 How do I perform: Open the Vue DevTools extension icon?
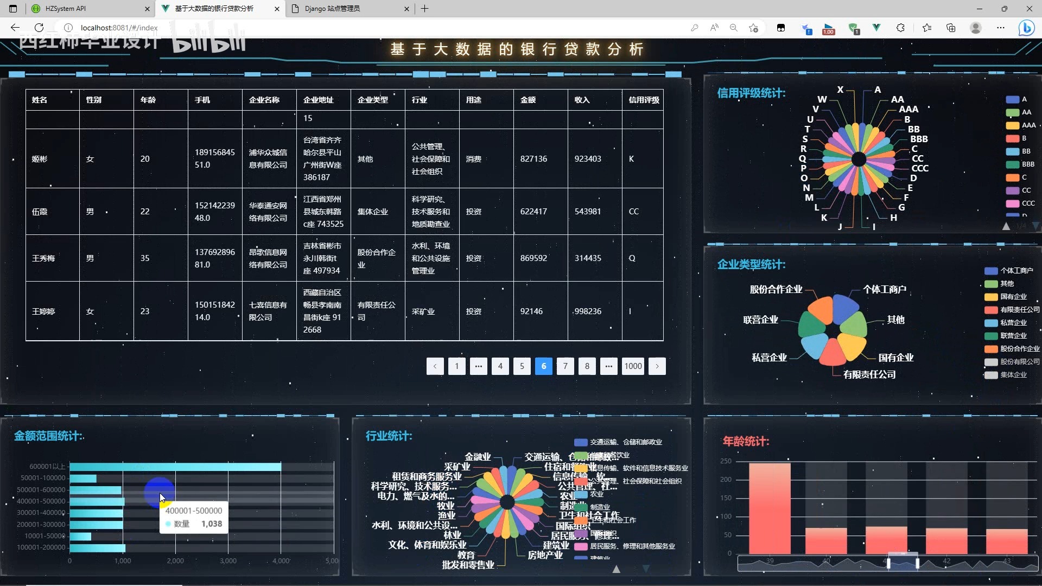[877, 28]
